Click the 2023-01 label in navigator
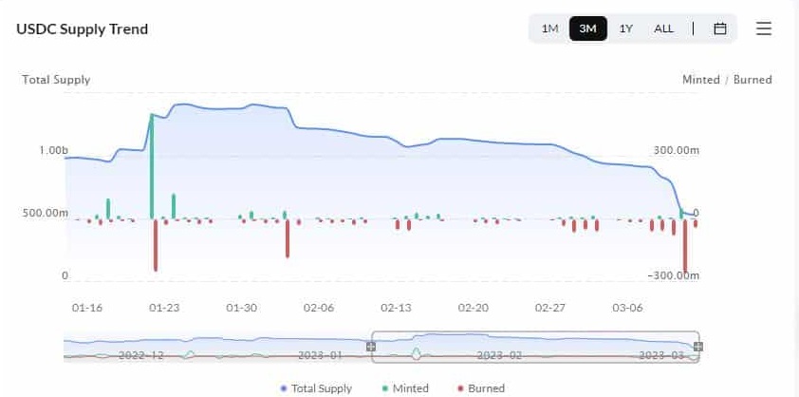Image resolution: width=799 pixels, height=397 pixels. tap(322, 355)
